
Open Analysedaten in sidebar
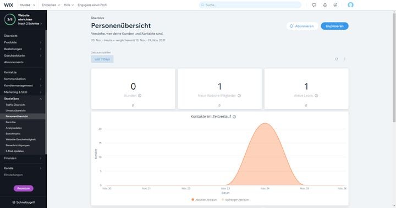[x=14, y=128]
